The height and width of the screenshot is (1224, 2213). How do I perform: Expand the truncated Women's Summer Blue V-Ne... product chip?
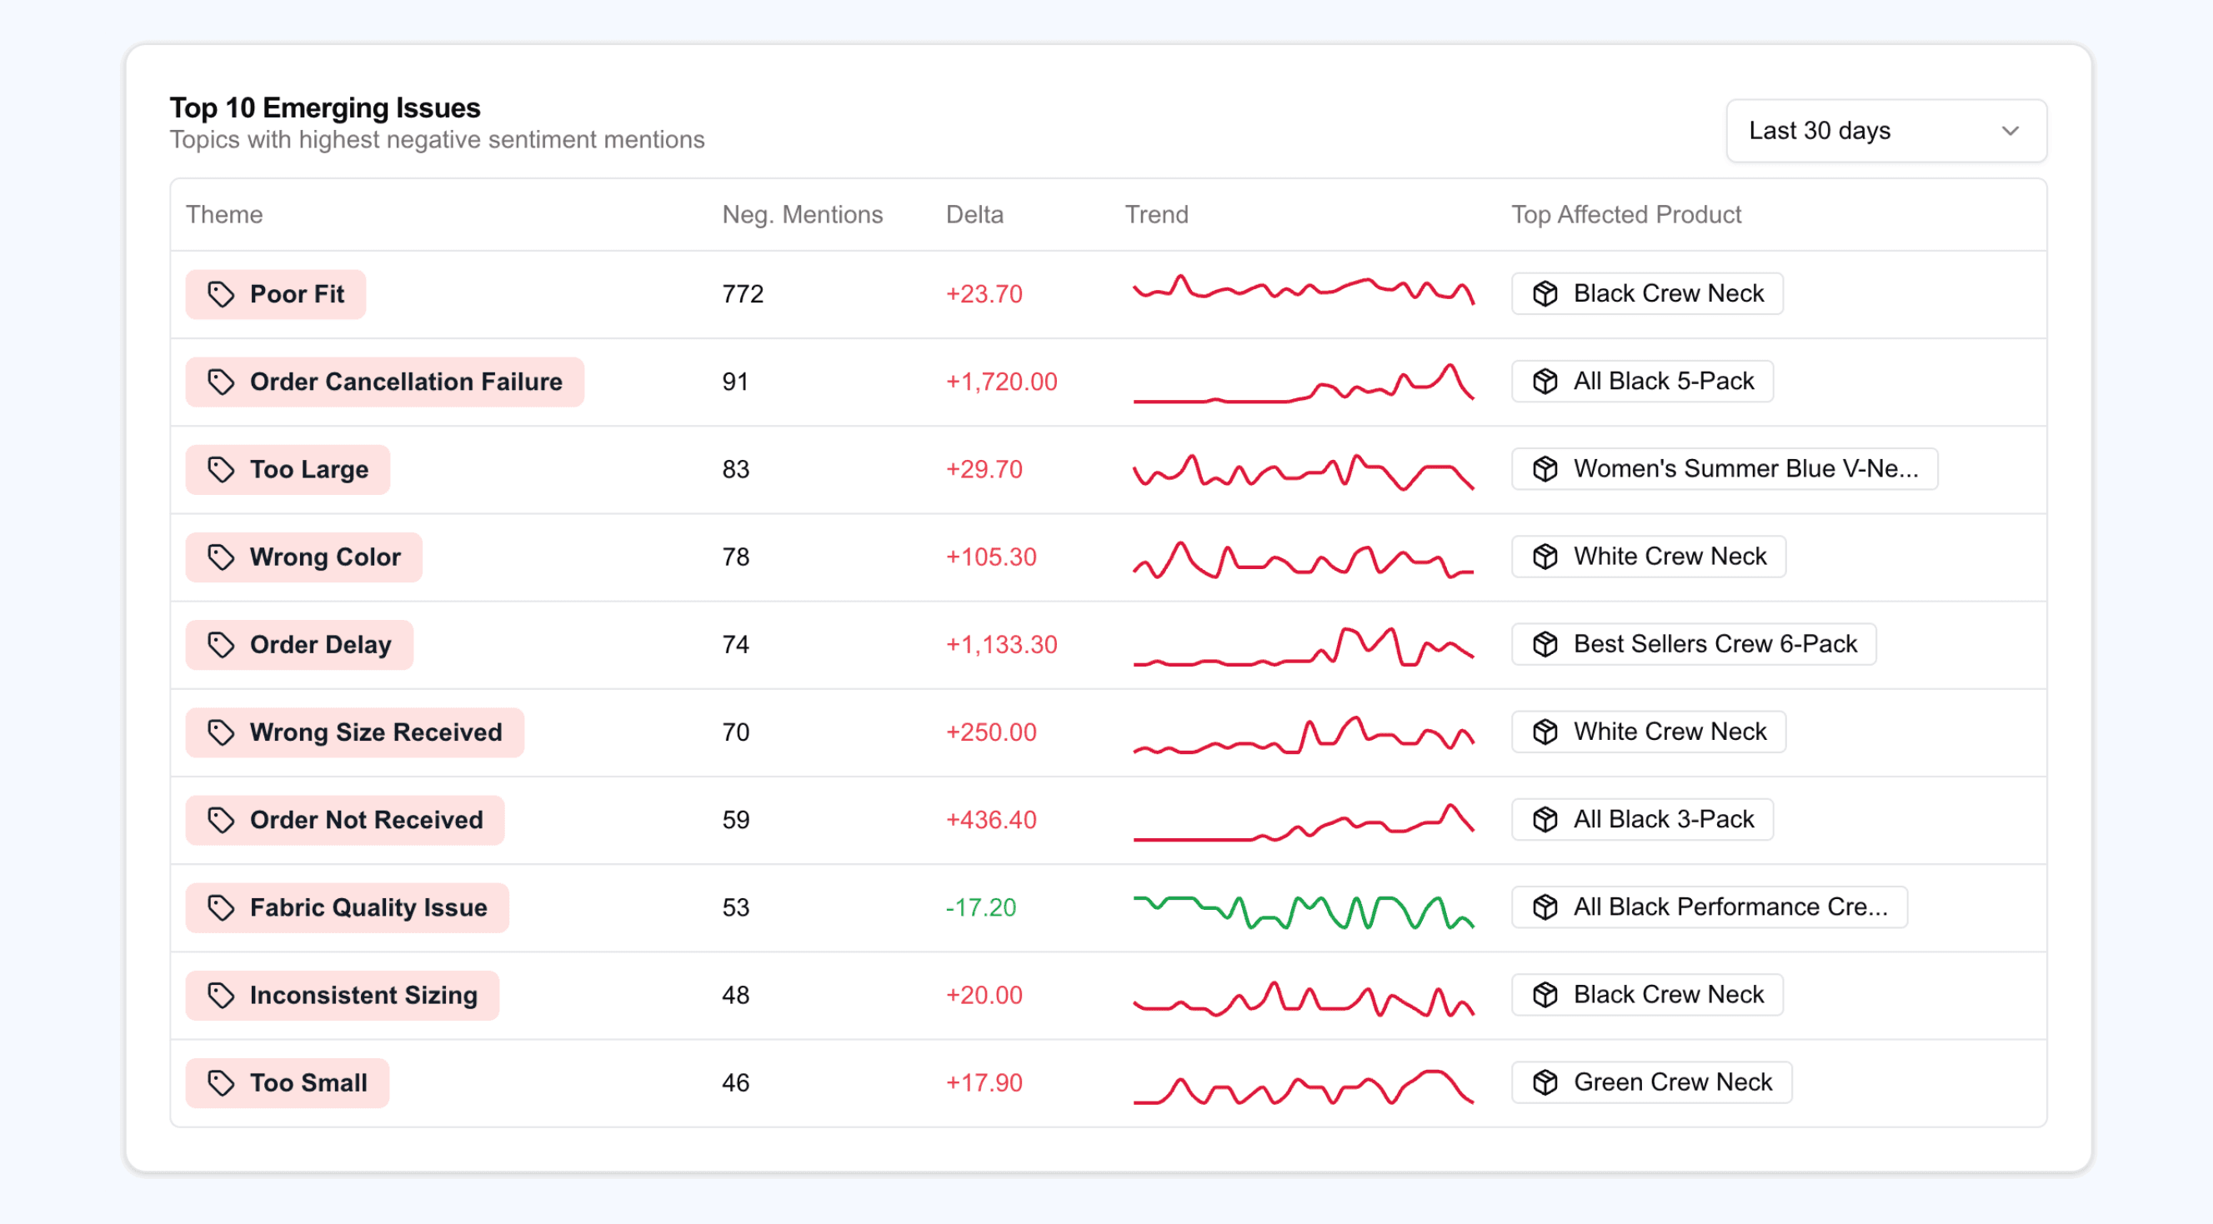coord(1725,468)
